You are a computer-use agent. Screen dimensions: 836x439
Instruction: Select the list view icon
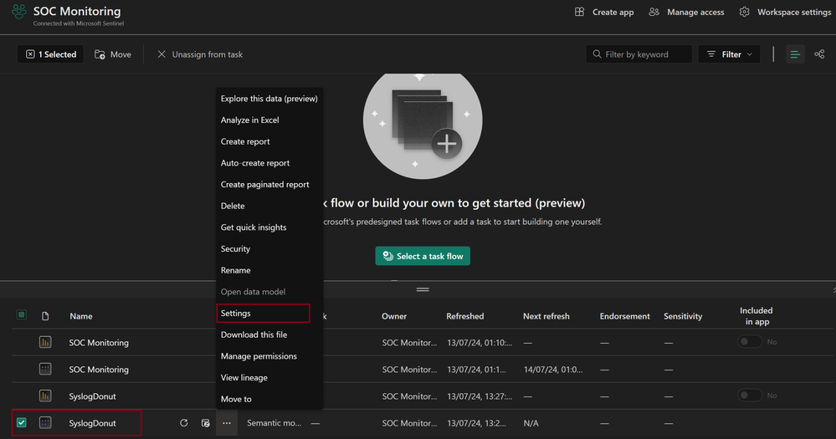click(x=795, y=54)
